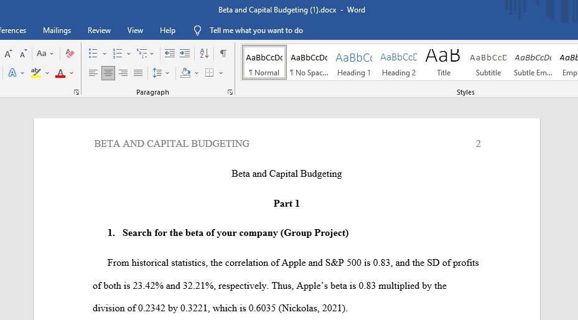Align text to the right

click(x=123, y=73)
